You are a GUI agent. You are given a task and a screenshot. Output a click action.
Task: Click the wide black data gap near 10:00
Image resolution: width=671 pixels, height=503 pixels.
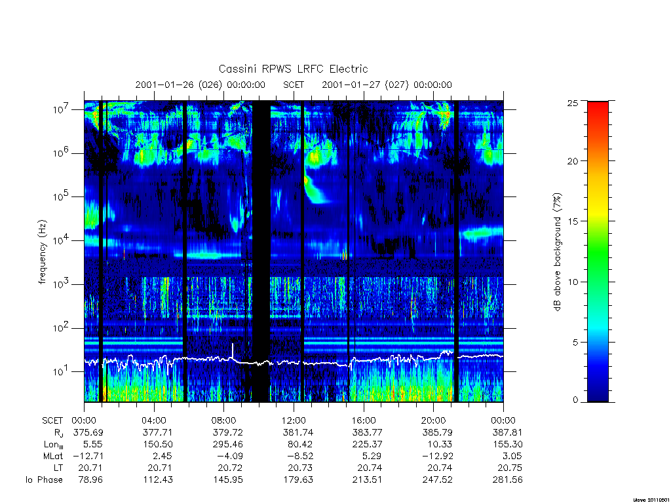click(x=261, y=251)
